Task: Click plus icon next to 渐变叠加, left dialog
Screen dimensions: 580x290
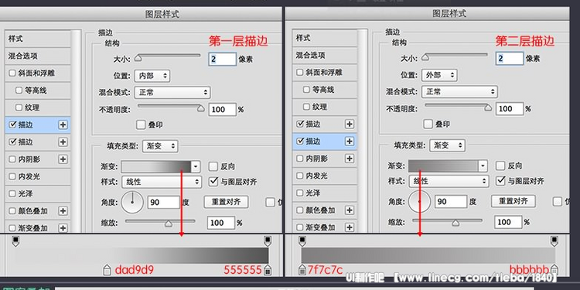Action: click(63, 228)
